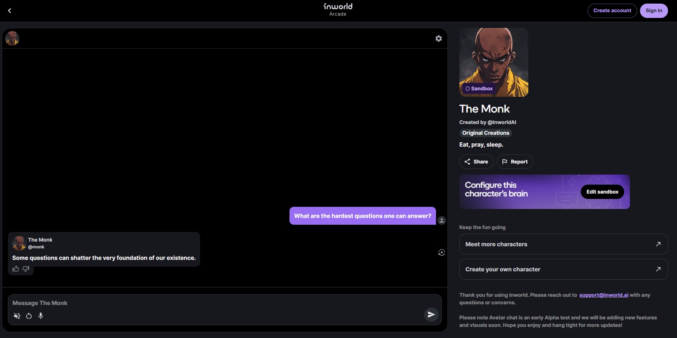Click the Configure this character's brain text
The image size is (677, 338).
click(496, 189)
